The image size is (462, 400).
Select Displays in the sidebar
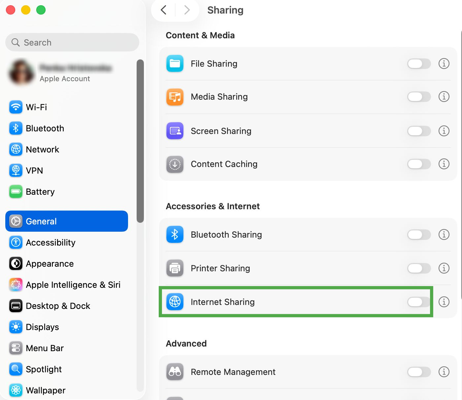pos(67,327)
